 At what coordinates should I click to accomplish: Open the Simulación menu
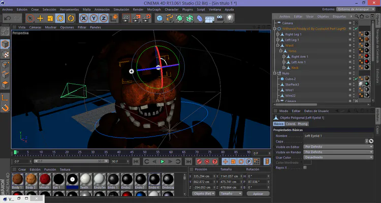pos(121,10)
